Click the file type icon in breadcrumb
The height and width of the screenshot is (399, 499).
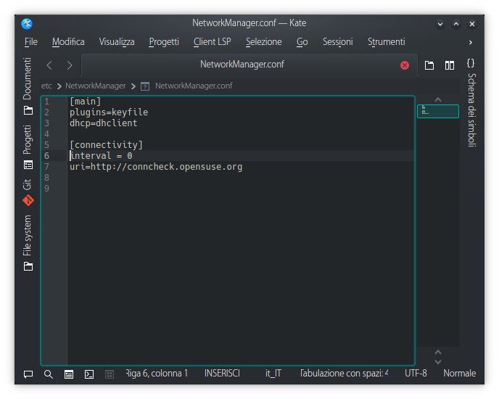coord(145,86)
